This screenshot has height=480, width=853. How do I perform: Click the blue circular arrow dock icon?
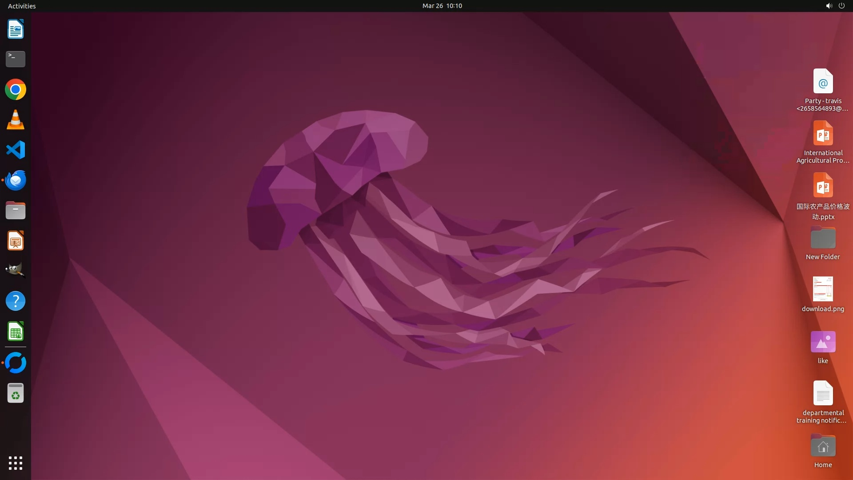16,363
